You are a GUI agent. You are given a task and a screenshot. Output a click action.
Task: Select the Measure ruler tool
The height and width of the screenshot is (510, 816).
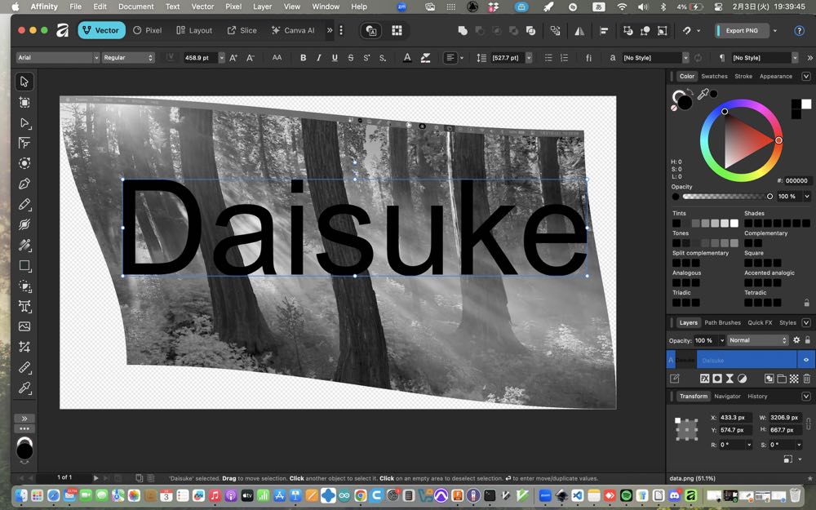pyautogui.click(x=24, y=367)
